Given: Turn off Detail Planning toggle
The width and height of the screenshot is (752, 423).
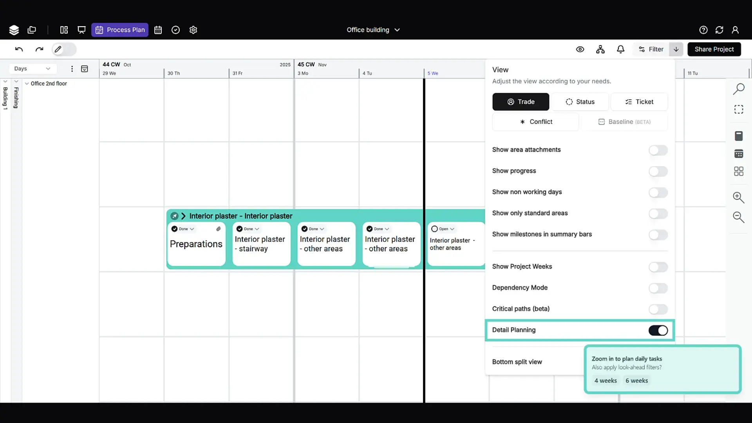Looking at the screenshot, I should (658, 331).
